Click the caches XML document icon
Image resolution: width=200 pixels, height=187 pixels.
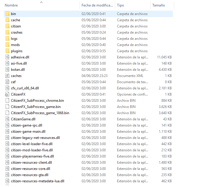[x=7, y=76]
